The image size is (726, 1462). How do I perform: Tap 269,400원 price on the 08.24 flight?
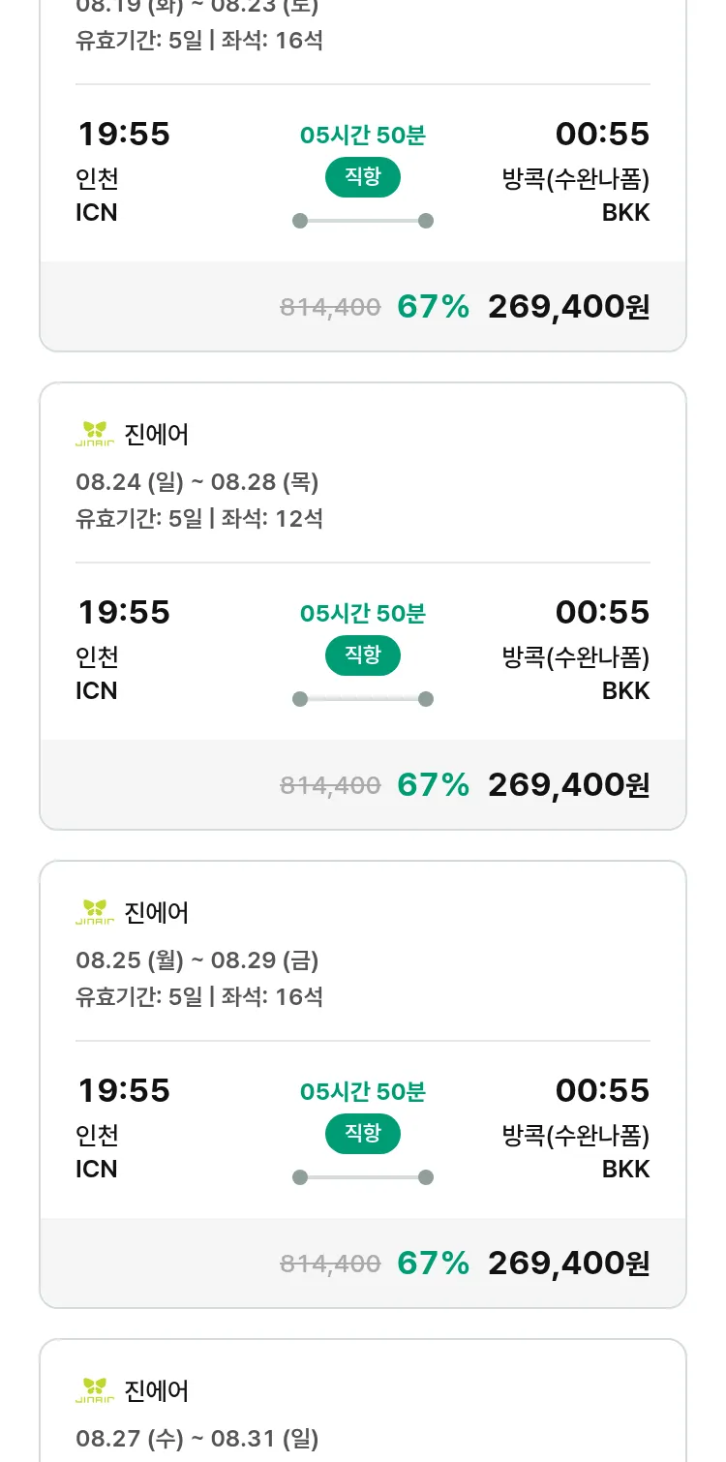coord(568,784)
